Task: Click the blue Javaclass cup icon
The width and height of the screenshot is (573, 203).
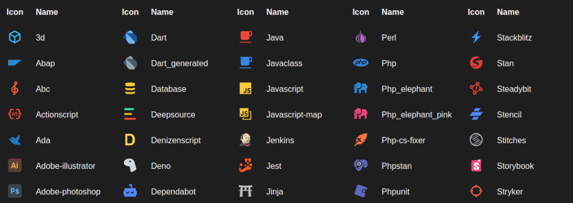Action: point(246,63)
